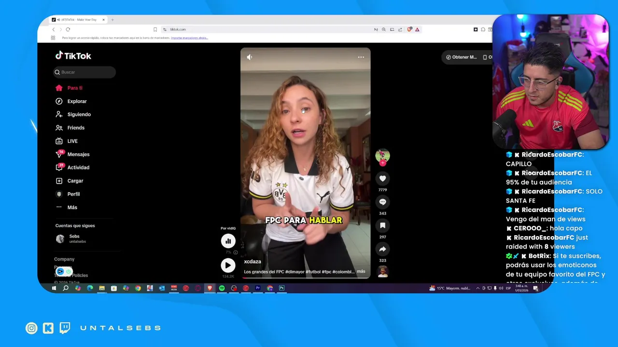Open Perfil in the sidebar

pyautogui.click(x=68, y=194)
